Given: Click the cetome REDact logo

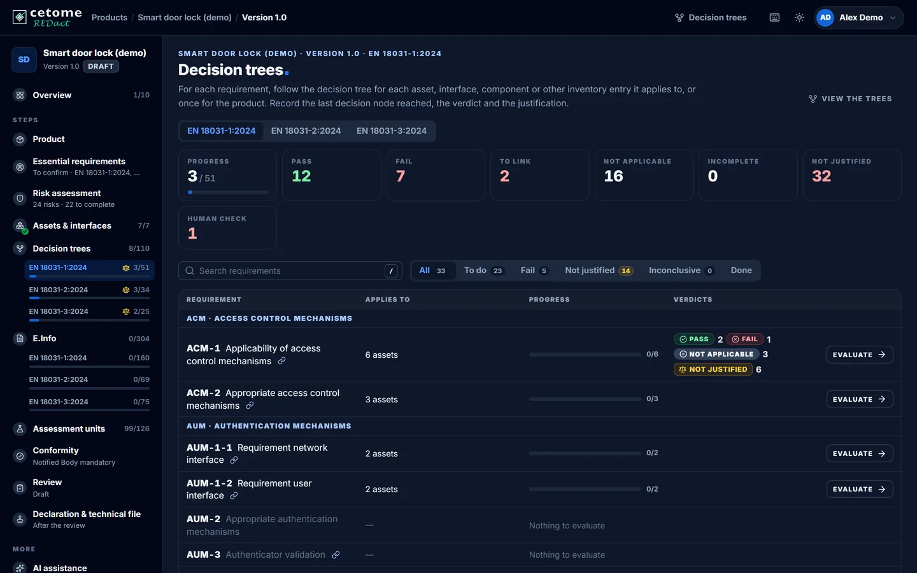Looking at the screenshot, I should point(47,17).
